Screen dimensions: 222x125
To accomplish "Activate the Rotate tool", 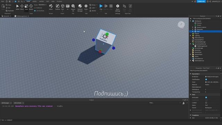I will (31, 7).
